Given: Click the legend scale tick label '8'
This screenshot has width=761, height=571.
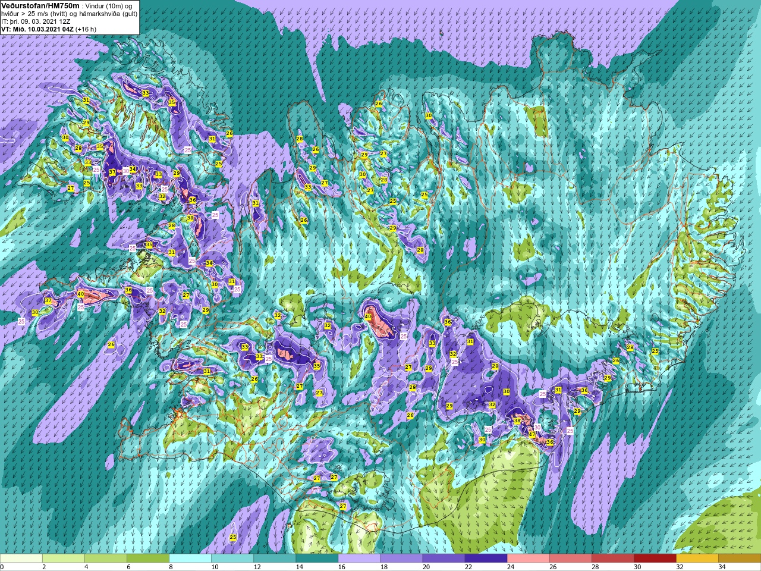Looking at the screenshot, I should tap(171, 567).
